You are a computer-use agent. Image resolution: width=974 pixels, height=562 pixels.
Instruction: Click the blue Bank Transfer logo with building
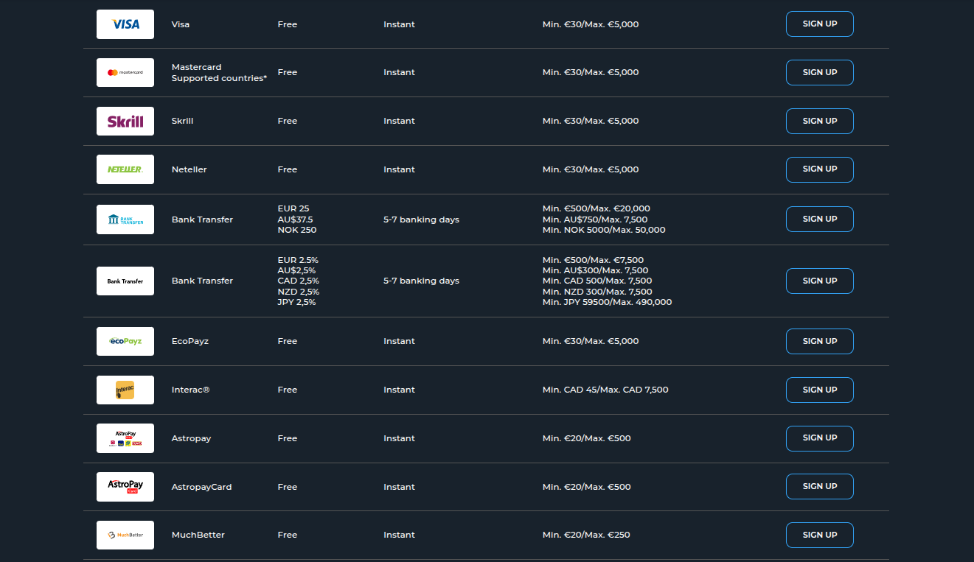click(x=125, y=219)
